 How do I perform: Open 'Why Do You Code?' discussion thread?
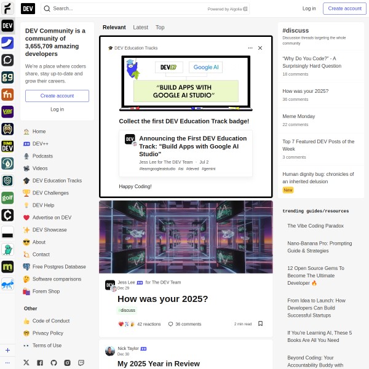312,62
